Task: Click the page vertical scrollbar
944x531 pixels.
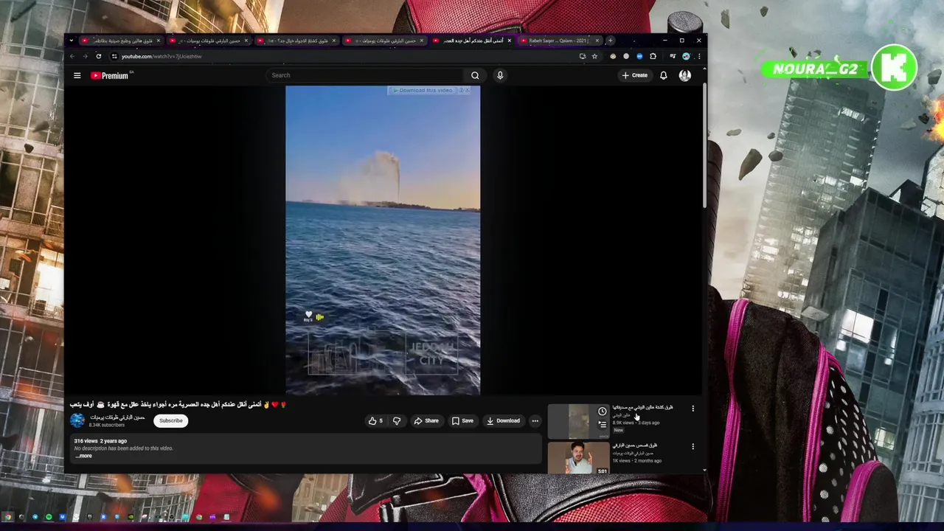Action: [x=704, y=146]
